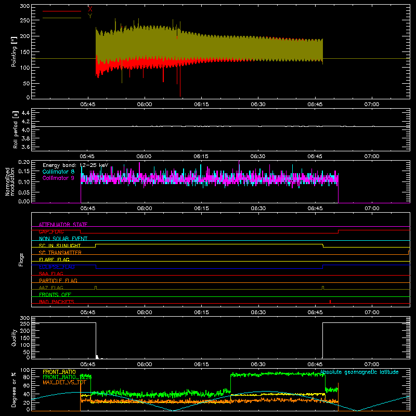This screenshot has height=416, width=416.
Task: Click the 0.20 tick on modulation axis
Action: [x=24, y=162]
